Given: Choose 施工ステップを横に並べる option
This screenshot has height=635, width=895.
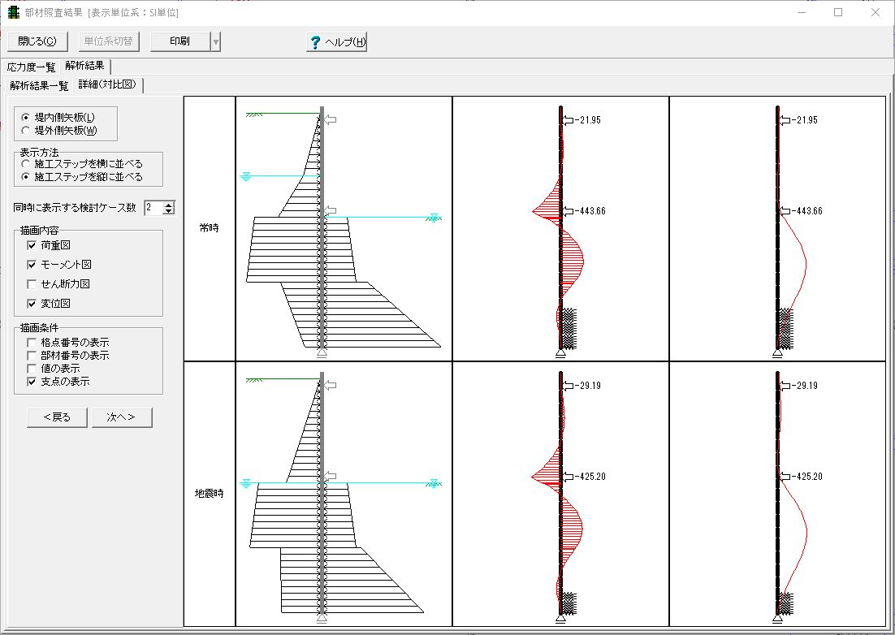Looking at the screenshot, I should point(27,164).
